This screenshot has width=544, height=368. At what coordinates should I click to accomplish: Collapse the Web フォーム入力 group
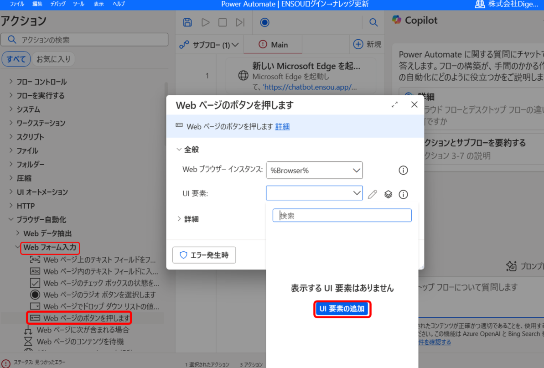point(18,247)
